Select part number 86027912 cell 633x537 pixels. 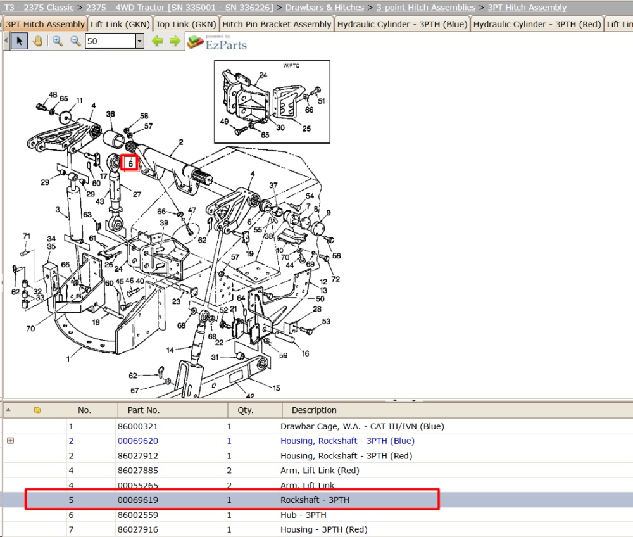pos(137,456)
